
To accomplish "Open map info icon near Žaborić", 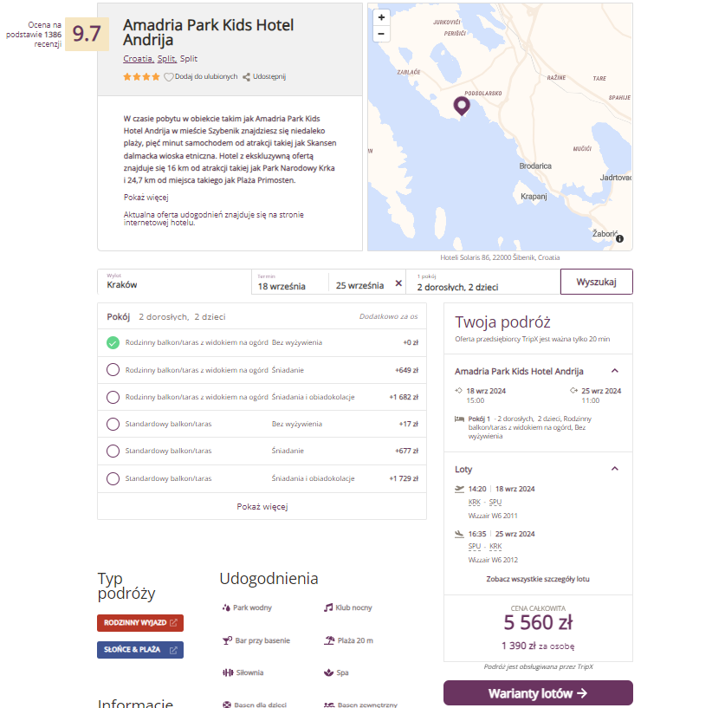I will (x=620, y=238).
